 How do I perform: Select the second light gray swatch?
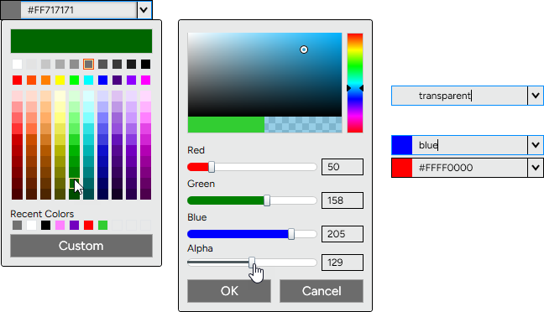31,64
